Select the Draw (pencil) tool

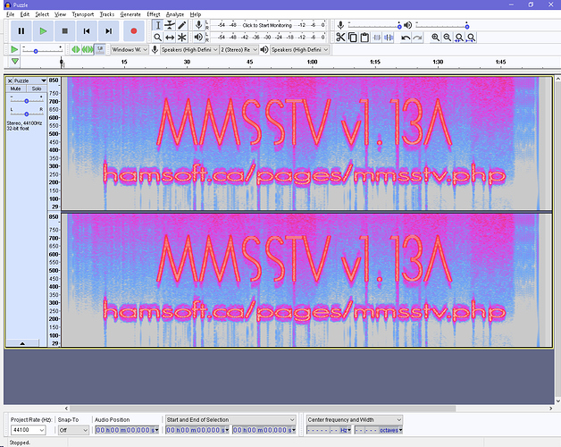click(181, 25)
